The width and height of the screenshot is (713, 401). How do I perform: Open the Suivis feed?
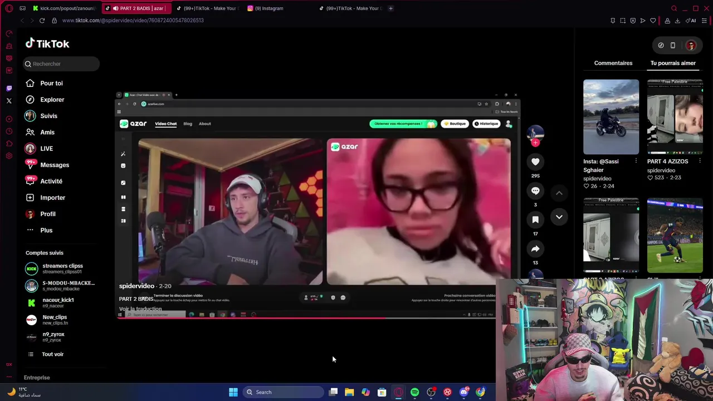point(48,116)
